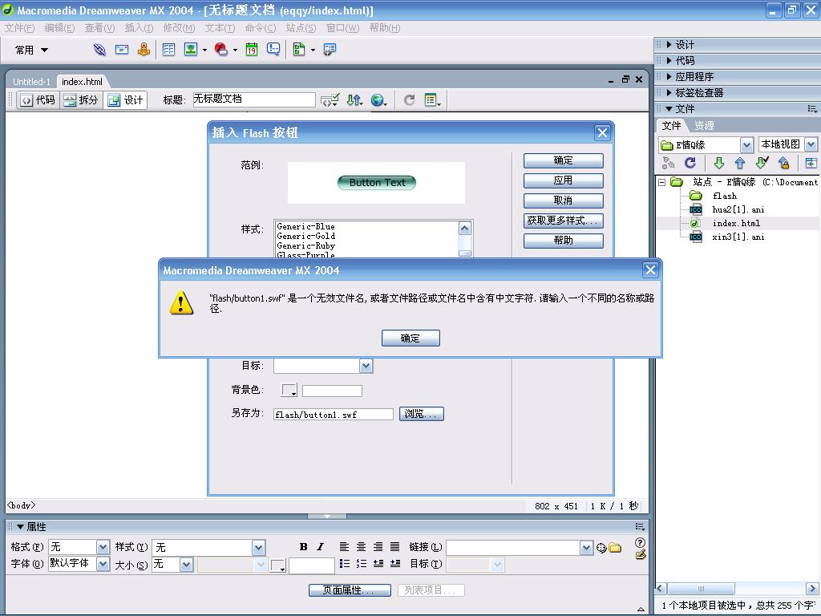
Task: Toggle Align Left in Properties panel
Action: [x=344, y=547]
